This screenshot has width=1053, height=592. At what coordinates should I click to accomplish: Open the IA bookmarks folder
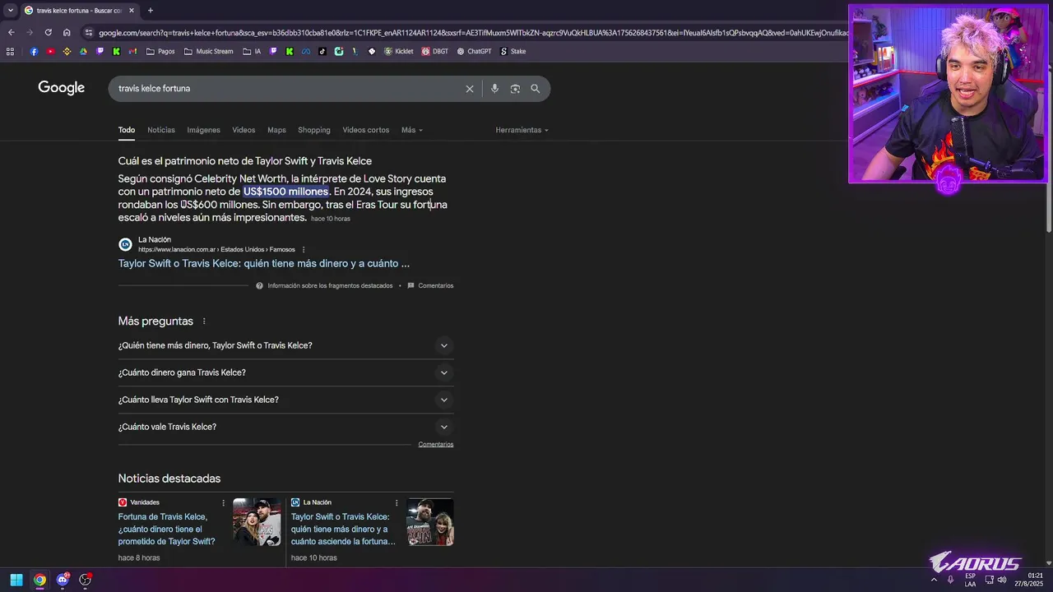(252, 51)
